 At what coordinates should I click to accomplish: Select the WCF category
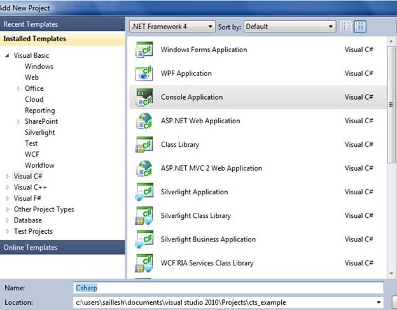click(32, 154)
